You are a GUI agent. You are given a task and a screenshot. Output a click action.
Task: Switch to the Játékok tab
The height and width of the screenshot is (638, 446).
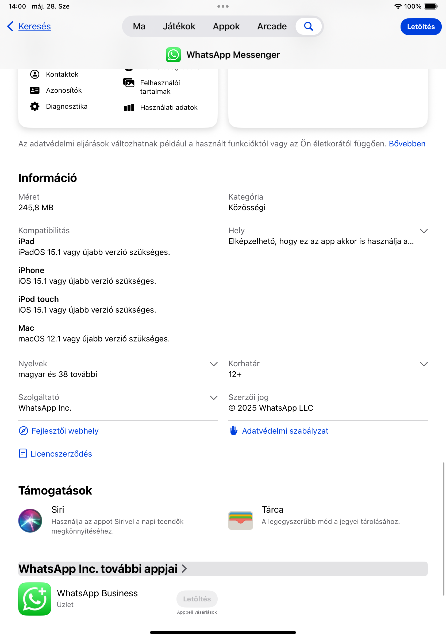179,26
